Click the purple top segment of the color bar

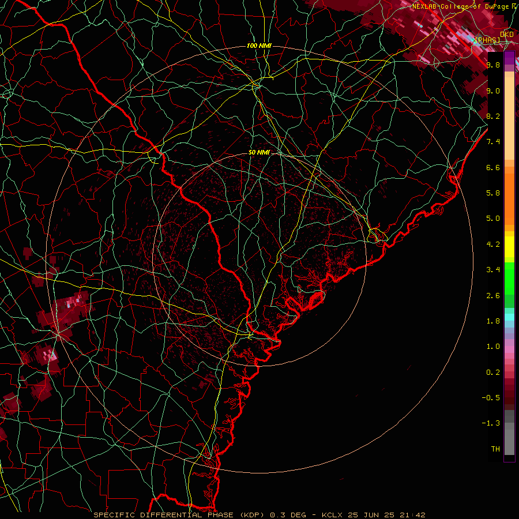click(509, 58)
